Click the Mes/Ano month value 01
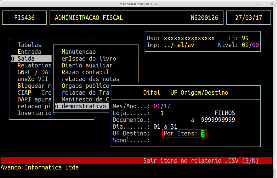 [x=157, y=106]
